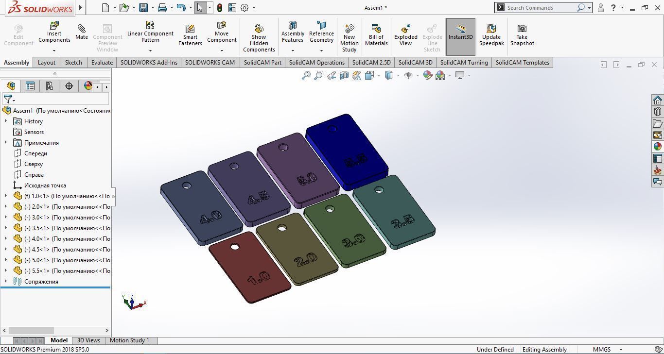664x354 pixels.
Task: Expand the 3.5<1> component node
Action: [6, 228]
